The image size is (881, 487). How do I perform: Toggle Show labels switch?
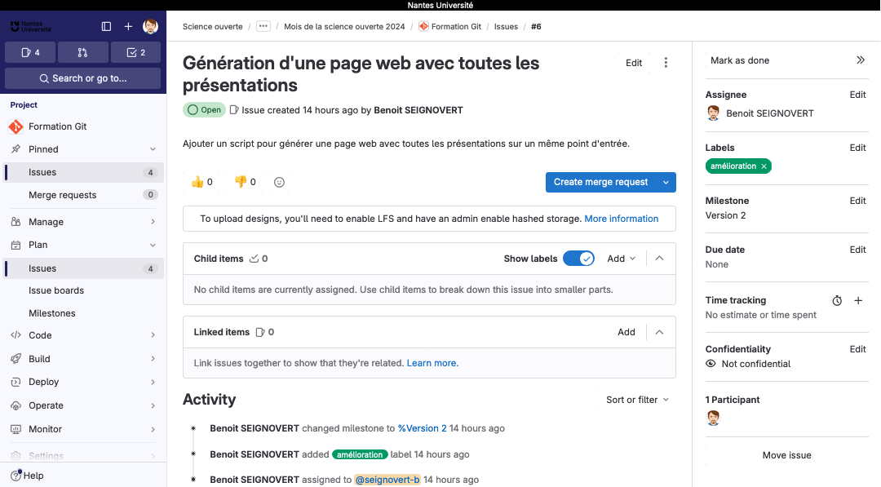click(578, 259)
